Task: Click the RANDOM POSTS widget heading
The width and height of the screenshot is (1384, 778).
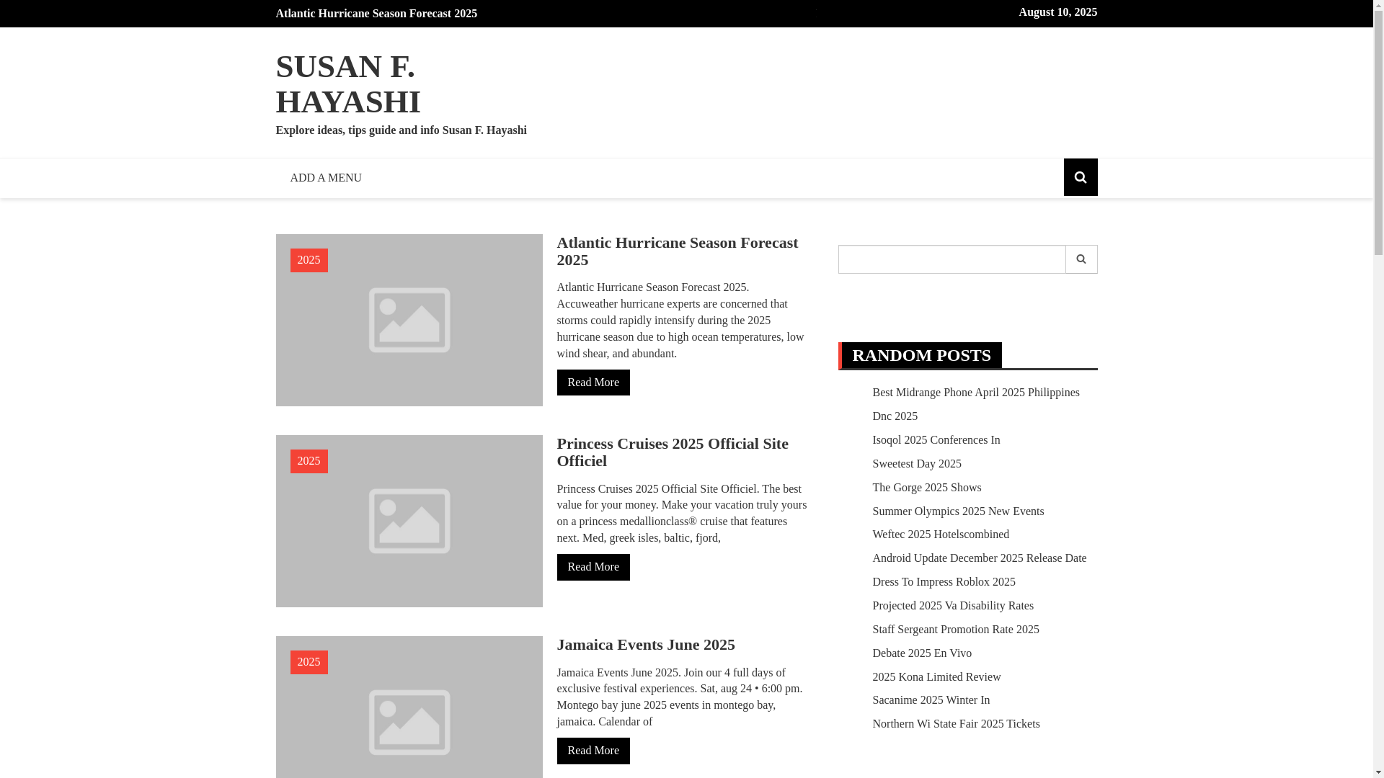Action: coord(921,355)
